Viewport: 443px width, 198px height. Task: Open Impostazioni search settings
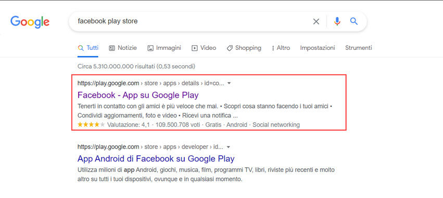(x=318, y=48)
